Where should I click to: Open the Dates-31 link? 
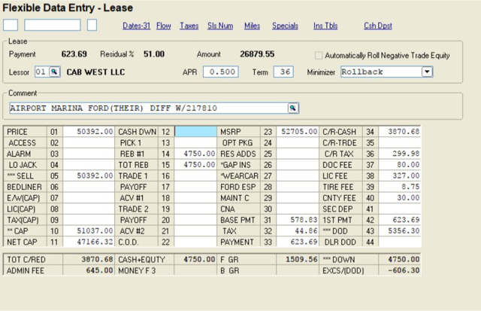point(137,26)
